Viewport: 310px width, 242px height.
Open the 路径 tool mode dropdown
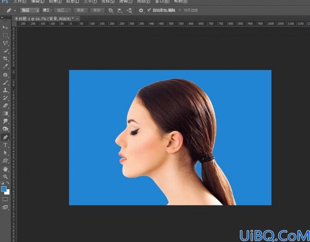point(30,10)
